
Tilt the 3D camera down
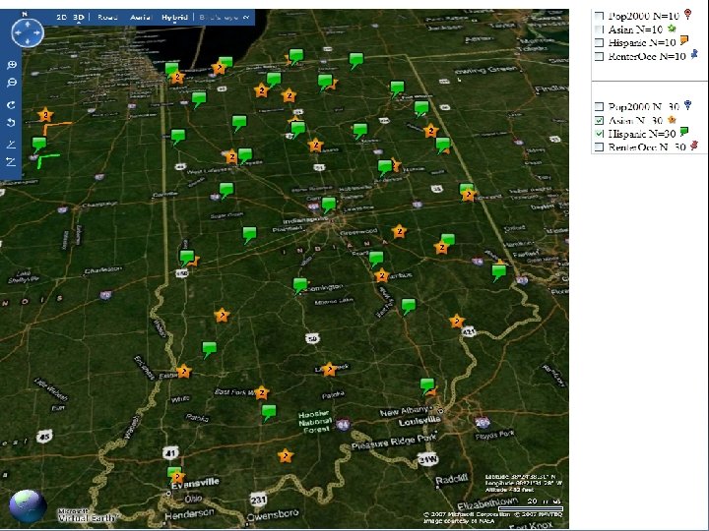[11, 161]
